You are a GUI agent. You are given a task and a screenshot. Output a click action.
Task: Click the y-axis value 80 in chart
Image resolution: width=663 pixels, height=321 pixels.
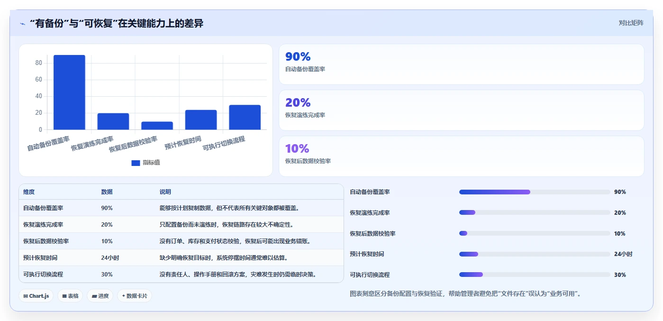tap(38, 63)
